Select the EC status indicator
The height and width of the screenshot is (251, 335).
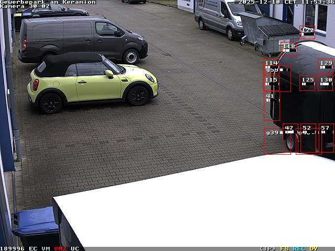[33, 248]
